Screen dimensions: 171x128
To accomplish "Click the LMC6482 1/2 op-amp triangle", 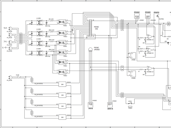I will [x=150, y=36].
